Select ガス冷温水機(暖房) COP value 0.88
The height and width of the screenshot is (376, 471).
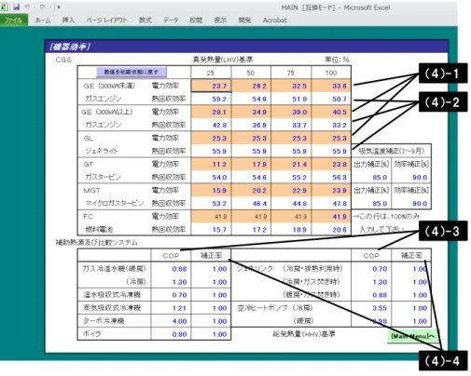171,269
